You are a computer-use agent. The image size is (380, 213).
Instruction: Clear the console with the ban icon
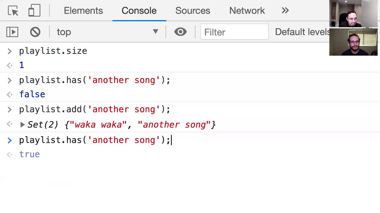[x=35, y=32]
